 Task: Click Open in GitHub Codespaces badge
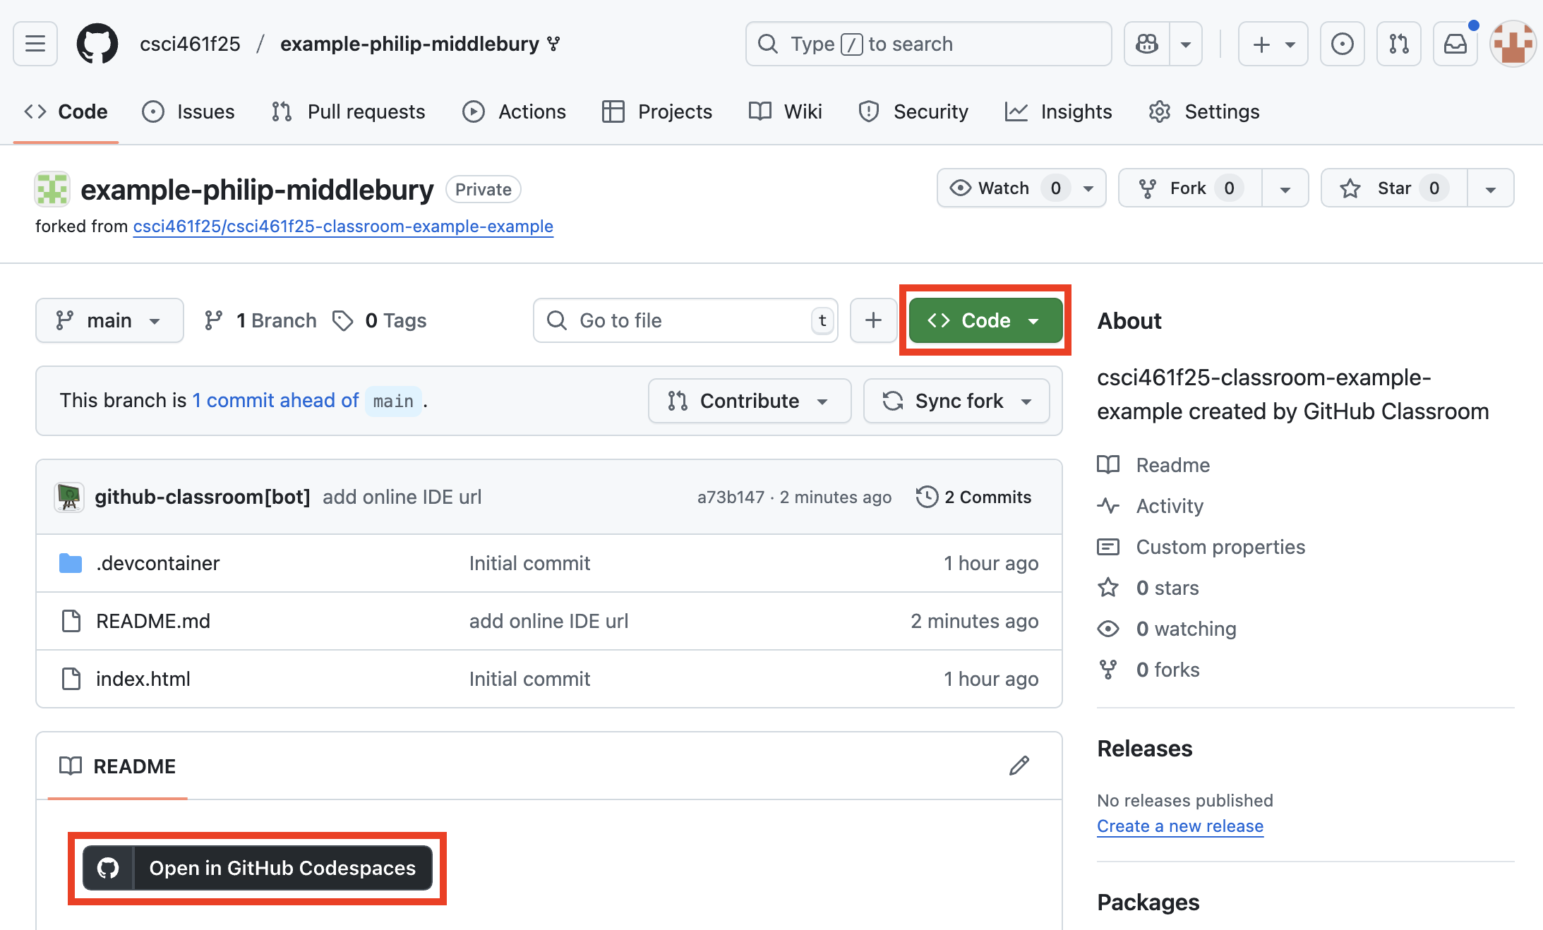click(258, 868)
